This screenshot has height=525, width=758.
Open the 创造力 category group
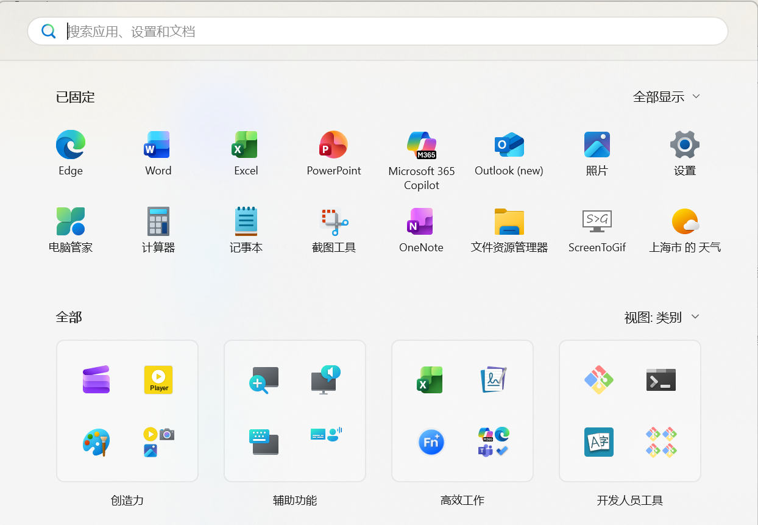(127, 410)
